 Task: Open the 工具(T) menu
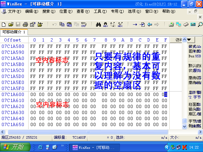[x=100, y=11]
